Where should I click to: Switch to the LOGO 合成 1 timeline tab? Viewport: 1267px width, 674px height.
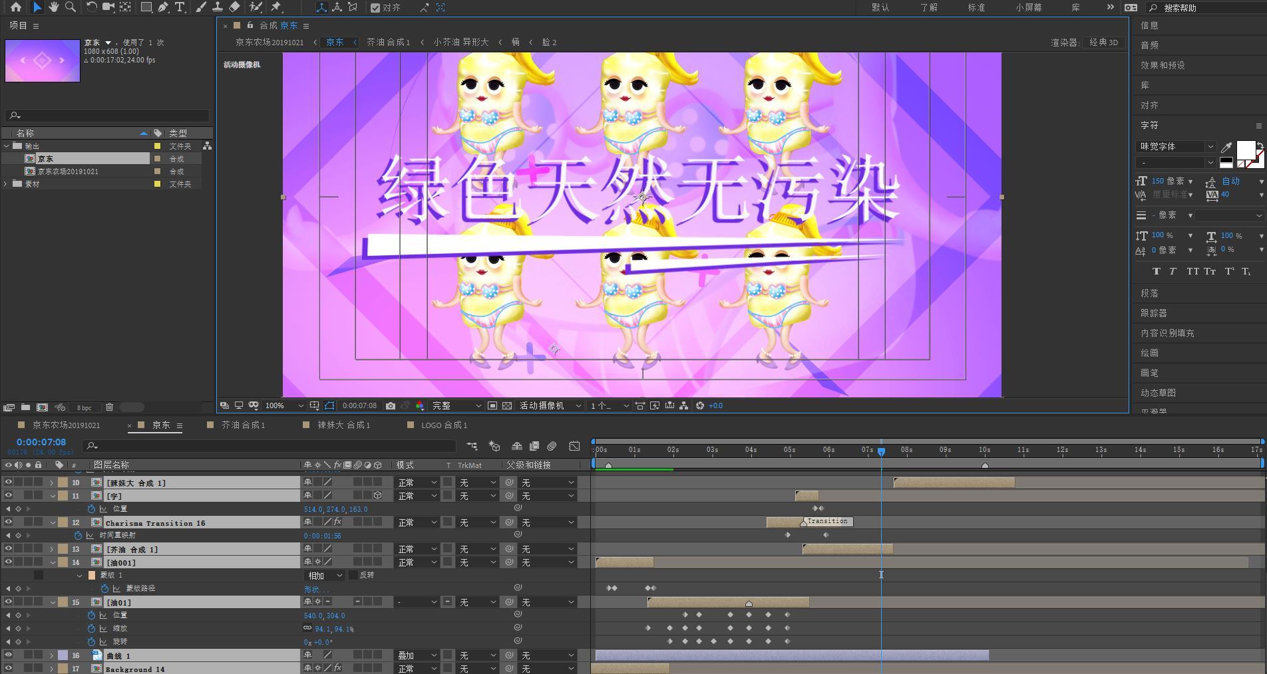point(444,425)
